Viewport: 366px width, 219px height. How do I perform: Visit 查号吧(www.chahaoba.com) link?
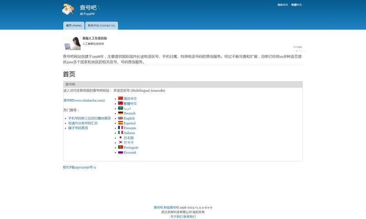click(84, 100)
